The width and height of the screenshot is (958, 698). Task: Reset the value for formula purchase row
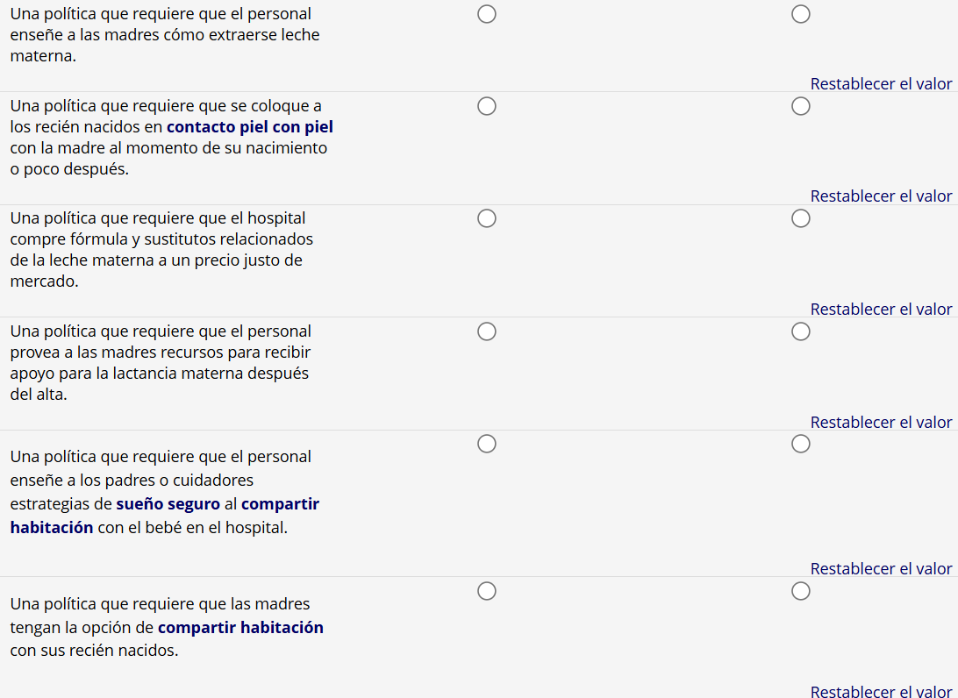pos(881,310)
